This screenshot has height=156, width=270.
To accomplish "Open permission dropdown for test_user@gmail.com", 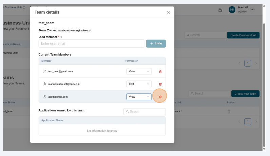I will (x=139, y=71).
